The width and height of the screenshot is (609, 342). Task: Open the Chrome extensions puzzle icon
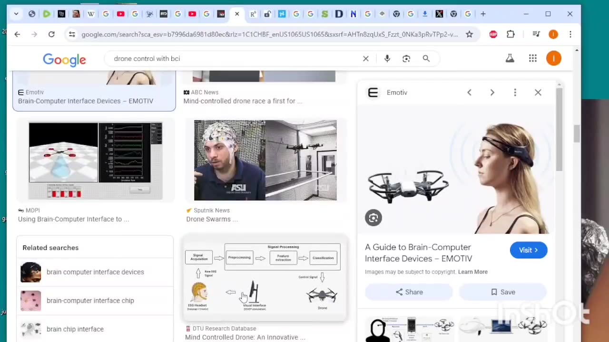coord(511,34)
